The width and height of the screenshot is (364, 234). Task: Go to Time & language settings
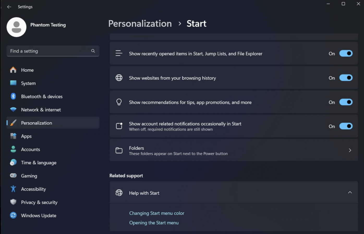pyautogui.click(x=39, y=163)
